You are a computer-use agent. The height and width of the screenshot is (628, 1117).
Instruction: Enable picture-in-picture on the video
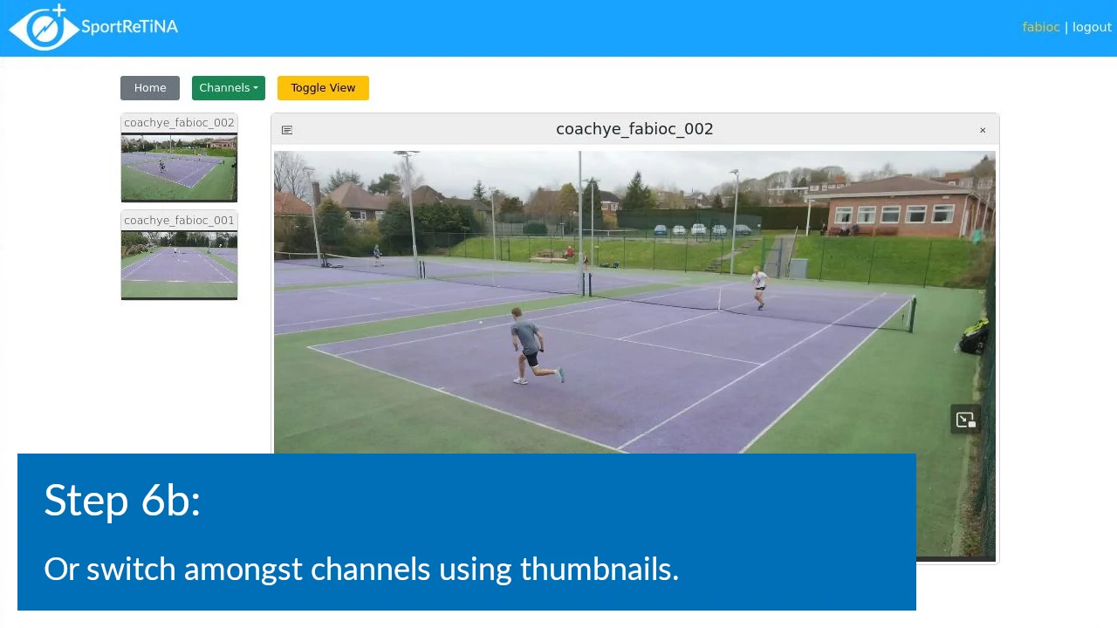pyautogui.click(x=965, y=420)
